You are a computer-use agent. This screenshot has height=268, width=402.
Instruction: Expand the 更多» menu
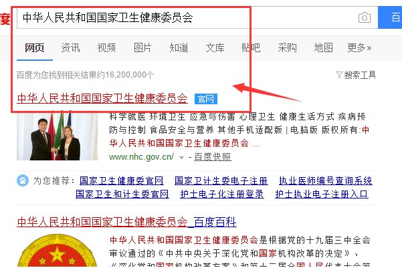click(359, 48)
